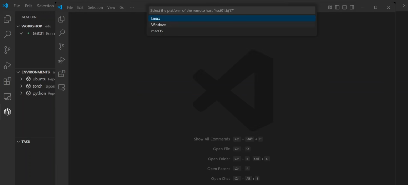Open the Edit menu in the back window
The image size is (408, 185).
[29, 6]
